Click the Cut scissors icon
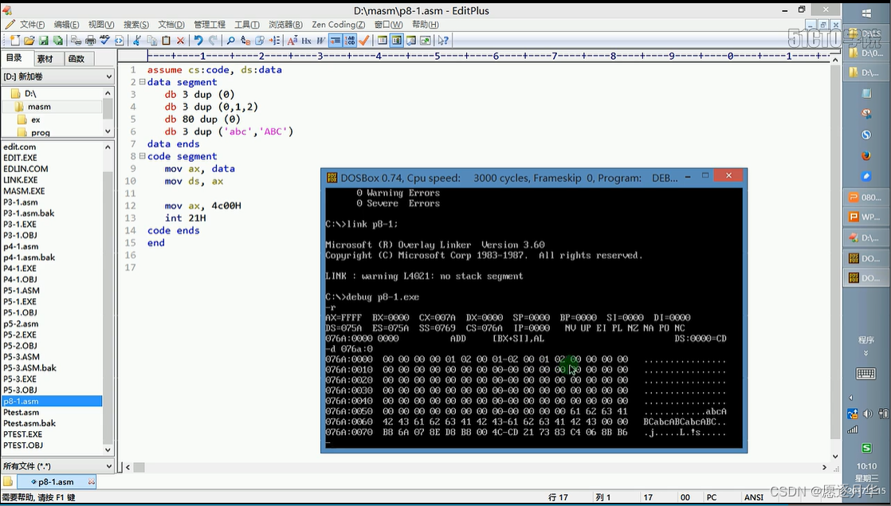 pos(137,41)
